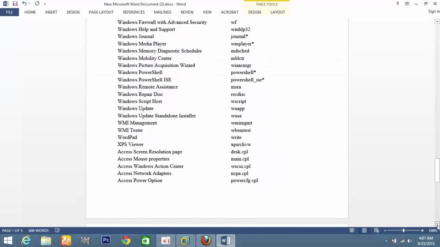Screen dimensions: 440x247
Task: Save the document with the floppy disk icon
Action: (15, 4)
